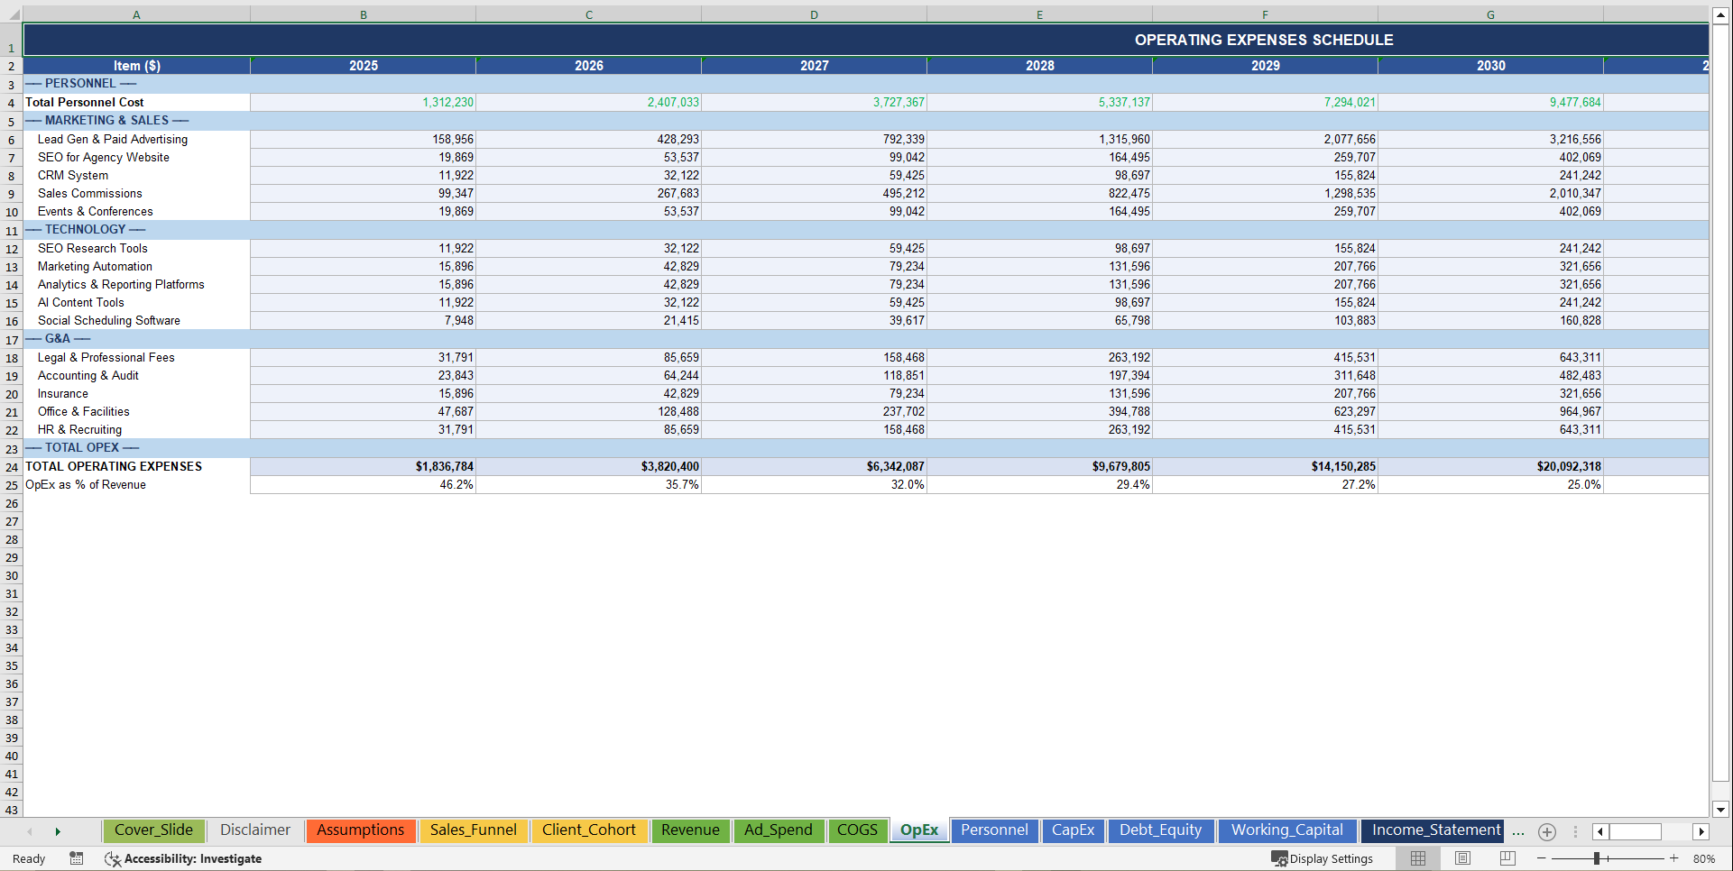
Task: Click the Normal view grid icon
Action: coord(1416,858)
